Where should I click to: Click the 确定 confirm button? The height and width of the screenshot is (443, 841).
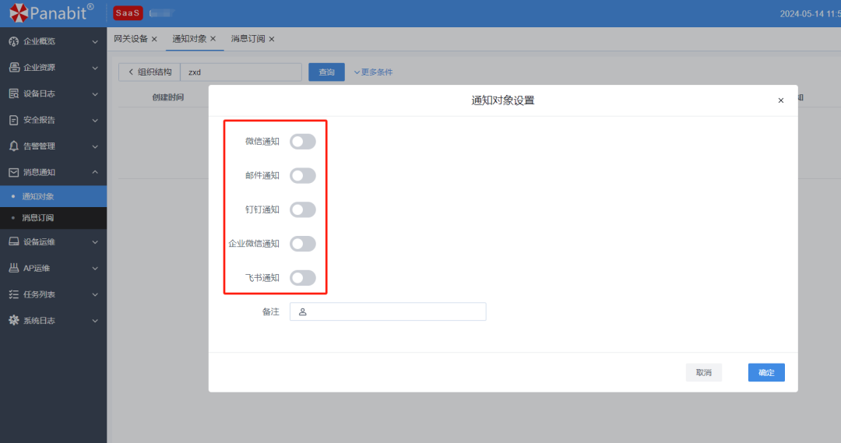pos(766,373)
